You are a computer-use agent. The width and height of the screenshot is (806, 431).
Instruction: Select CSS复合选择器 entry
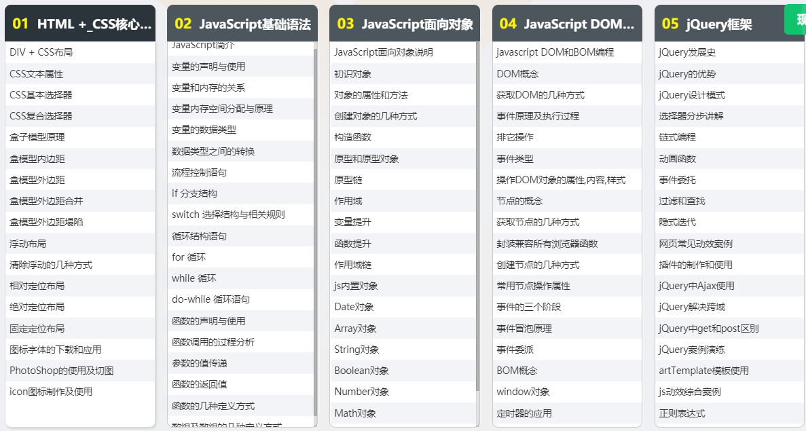click(79, 116)
